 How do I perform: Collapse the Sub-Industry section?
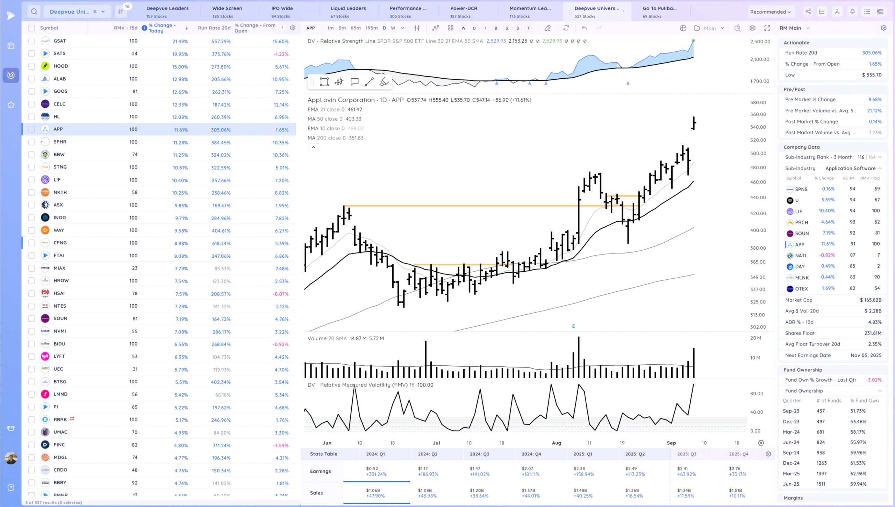tap(880, 169)
